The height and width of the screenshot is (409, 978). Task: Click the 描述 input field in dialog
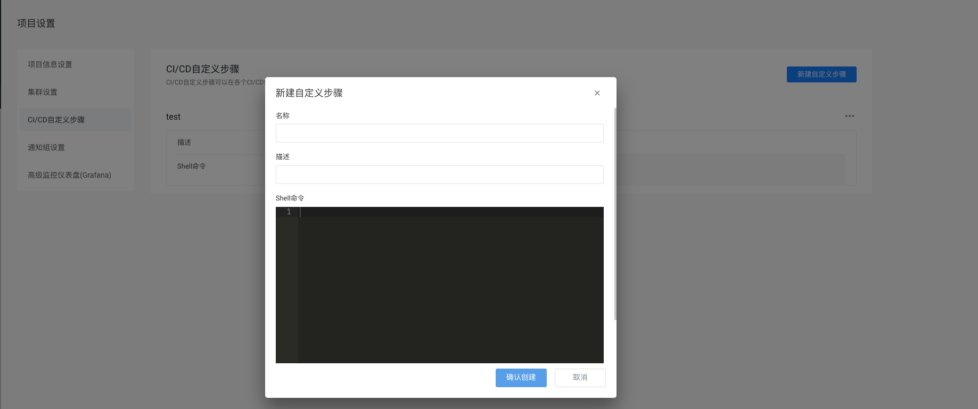click(x=439, y=174)
